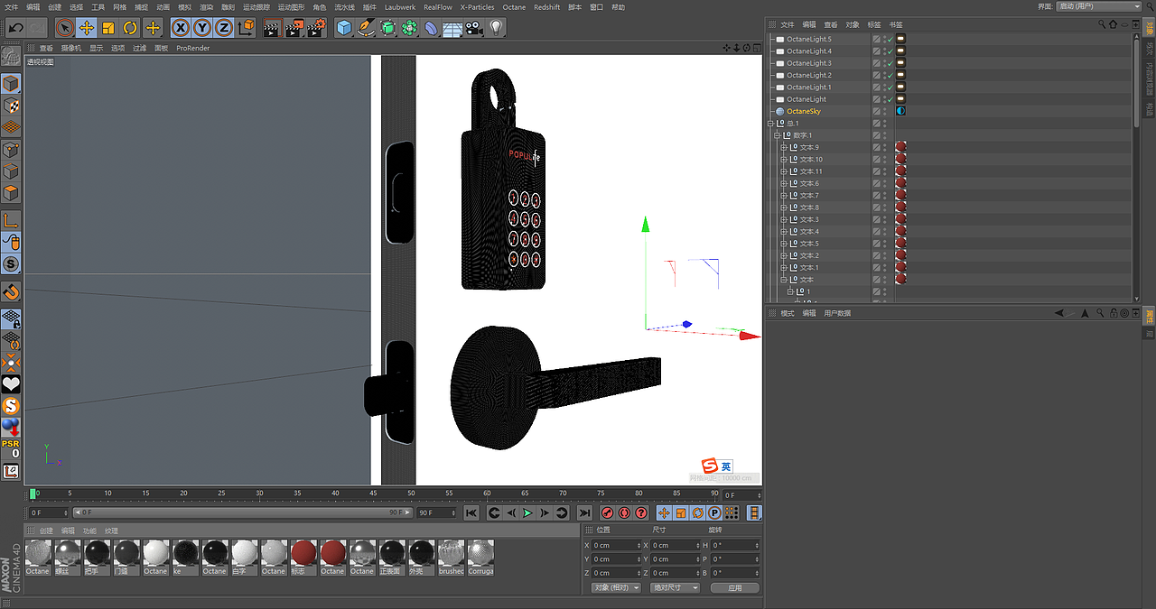1156x609 pixels.
Task: Toggle OctaneLight.3 enable checkmark
Action: click(889, 63)
